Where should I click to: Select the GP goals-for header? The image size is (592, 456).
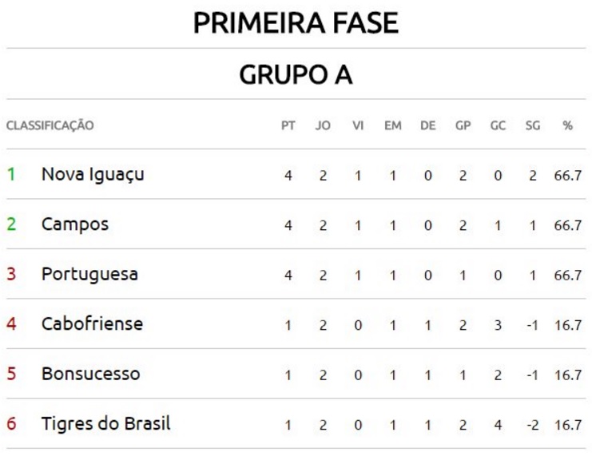pos(463,125)
